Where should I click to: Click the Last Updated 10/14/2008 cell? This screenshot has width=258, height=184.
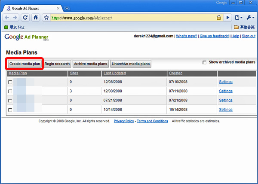tap(134, 109)
